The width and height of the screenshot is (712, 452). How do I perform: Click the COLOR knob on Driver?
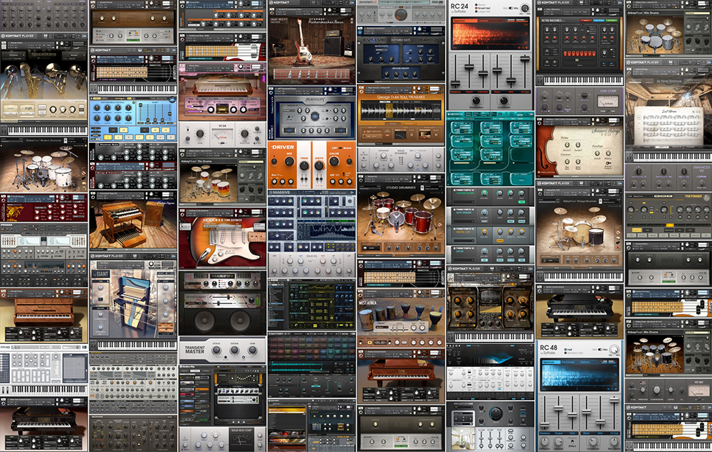334,161
